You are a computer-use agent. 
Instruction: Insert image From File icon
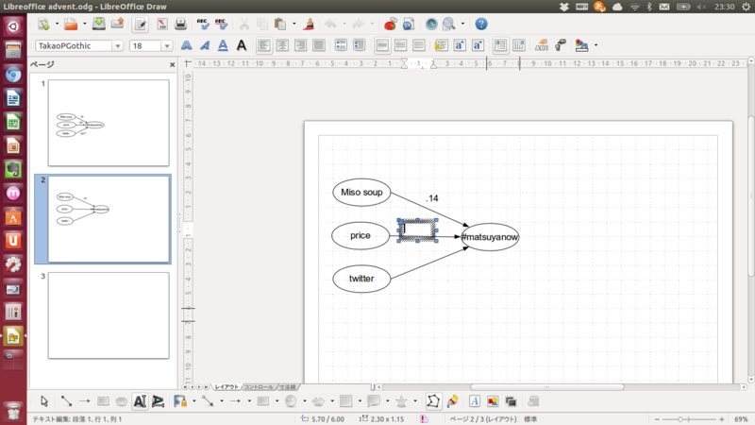coord(493,400)
